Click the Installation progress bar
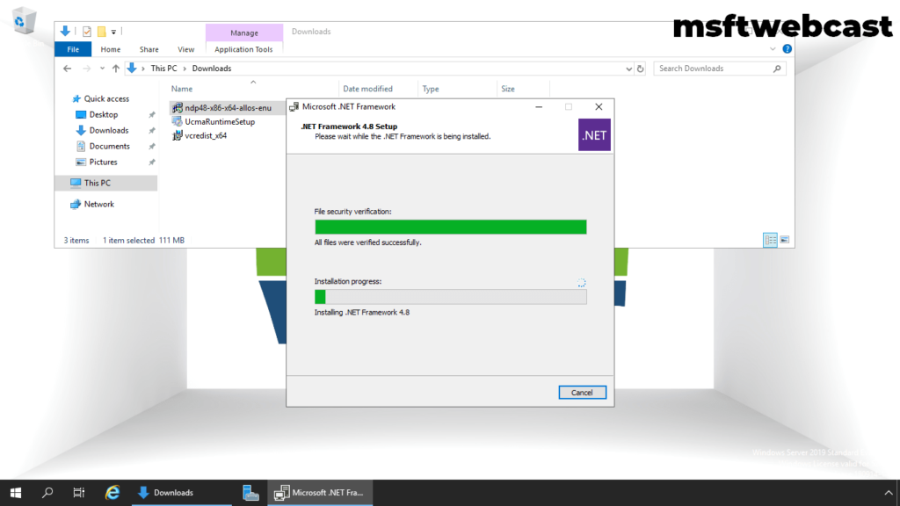 (x=451, y=297)
